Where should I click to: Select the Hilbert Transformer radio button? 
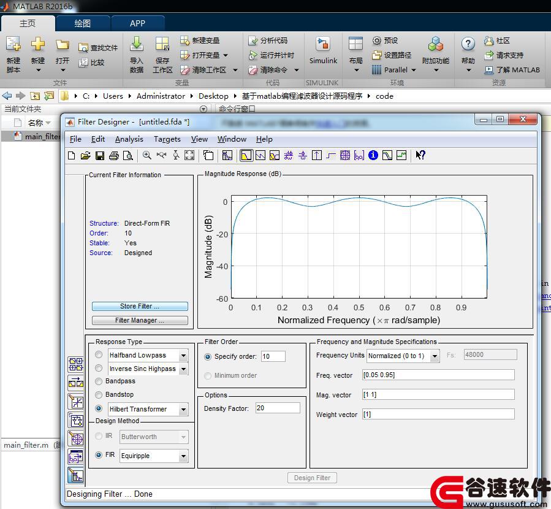[99, 408]
